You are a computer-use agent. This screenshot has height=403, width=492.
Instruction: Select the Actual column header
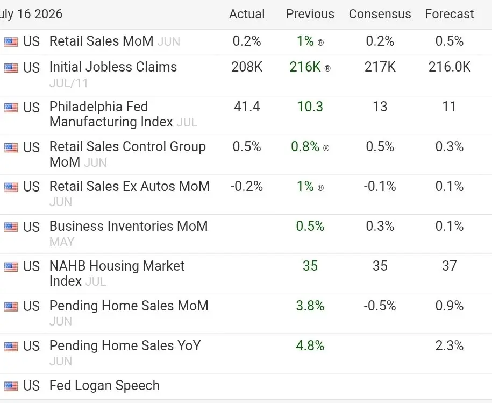pyautogui.click(x=247, y=14)
